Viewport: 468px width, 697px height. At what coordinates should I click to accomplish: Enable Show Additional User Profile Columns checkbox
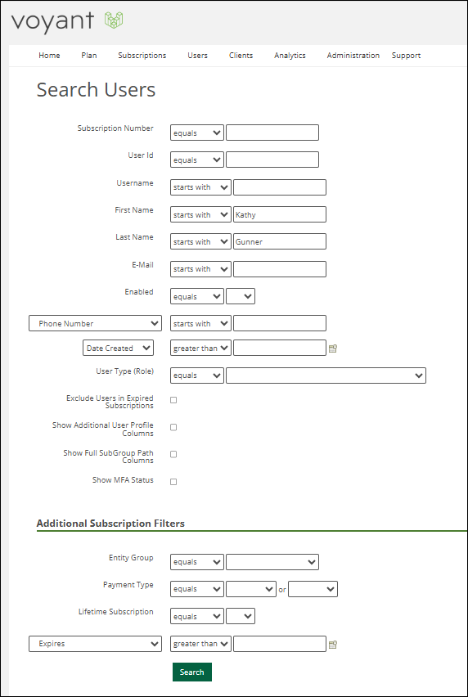[173, 427]
